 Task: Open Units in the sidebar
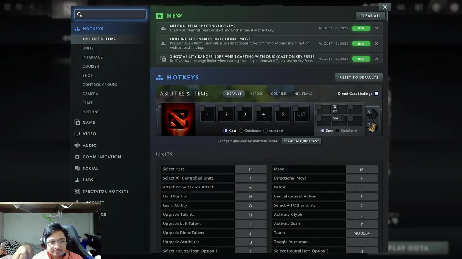pos(88,48)
